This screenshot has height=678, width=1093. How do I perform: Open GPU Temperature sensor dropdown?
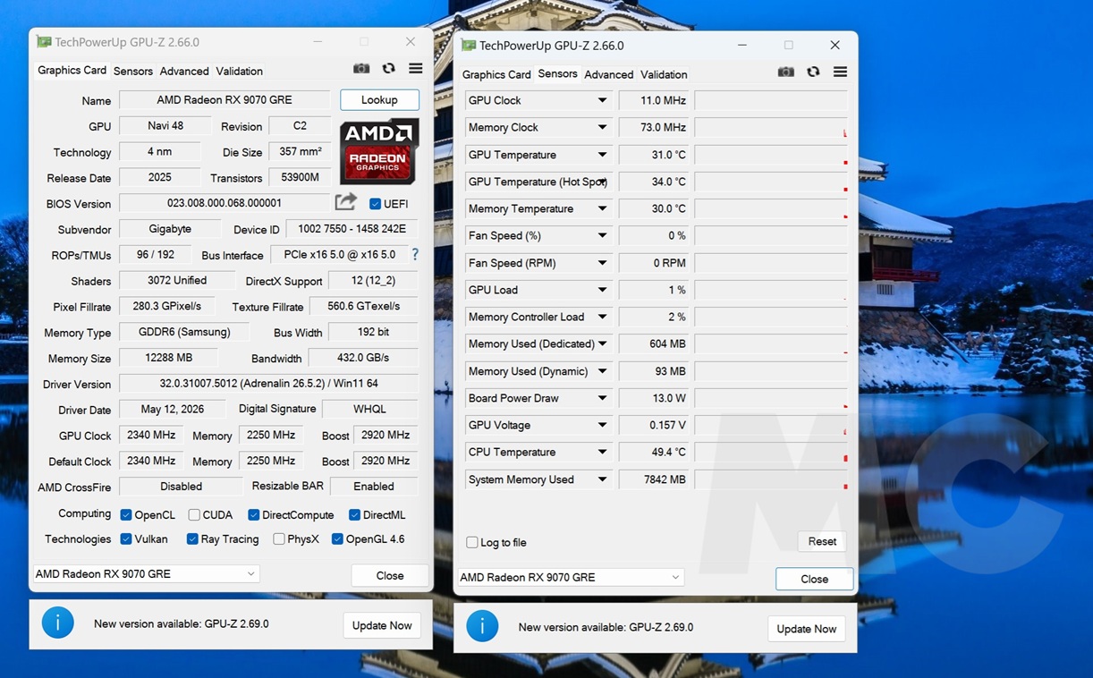[602, 155]
